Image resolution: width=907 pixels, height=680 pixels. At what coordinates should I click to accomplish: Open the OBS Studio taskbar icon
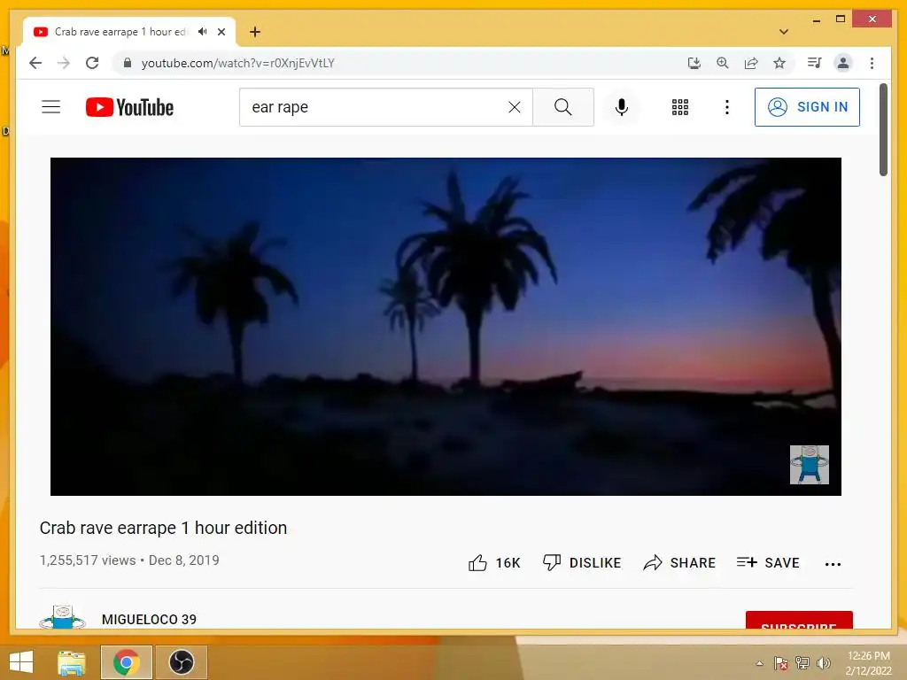181,662
